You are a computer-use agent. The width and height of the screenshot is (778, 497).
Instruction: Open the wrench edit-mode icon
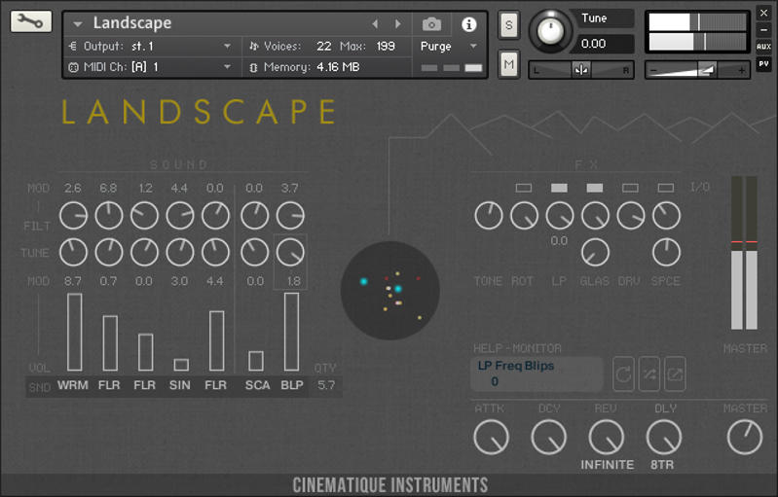31,21
